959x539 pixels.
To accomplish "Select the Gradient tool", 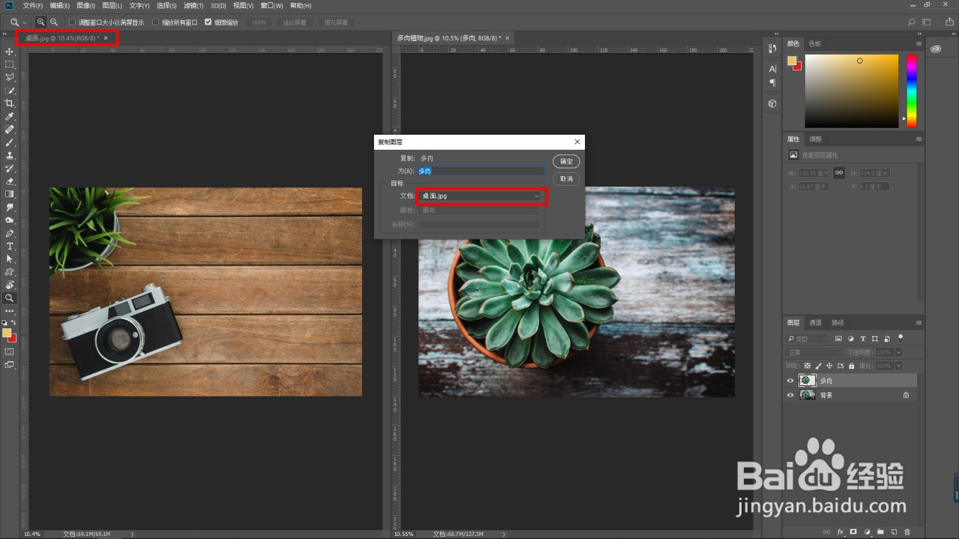I will [x=10, y=194].
